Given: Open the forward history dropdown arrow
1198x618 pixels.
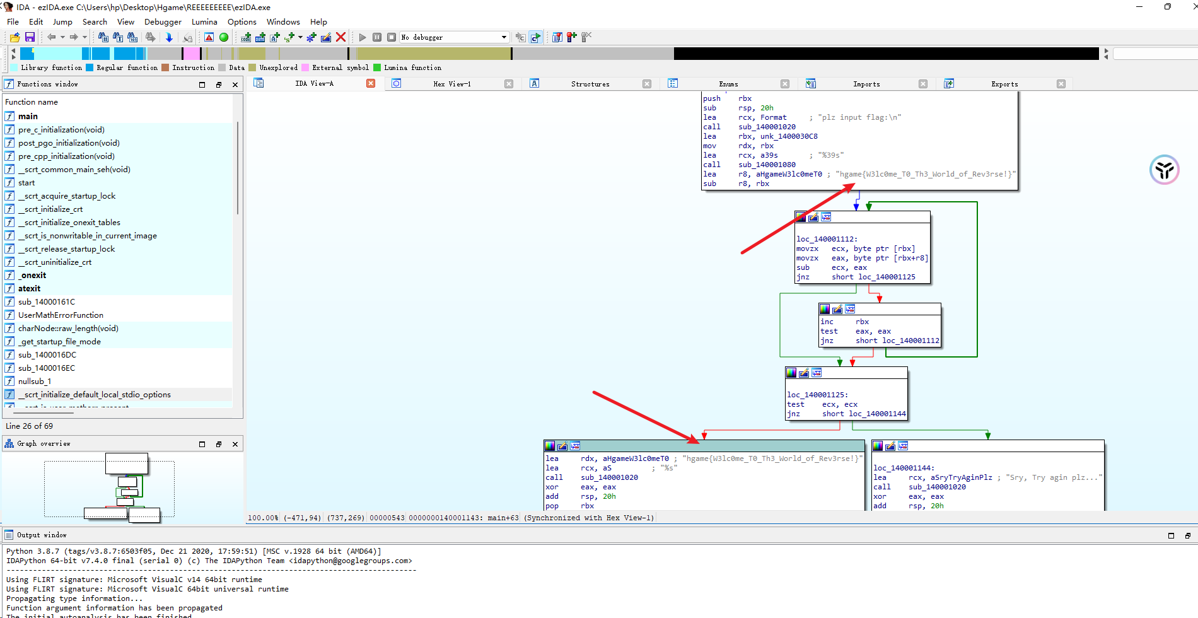Looking at the screenshot, I should (x=84, y=37).
